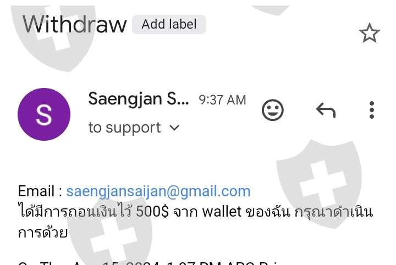Image resolution: width=396 pixels, height=265 pixels.
Task: Open sender name Saengjan S...
Action: pos(139,98)
